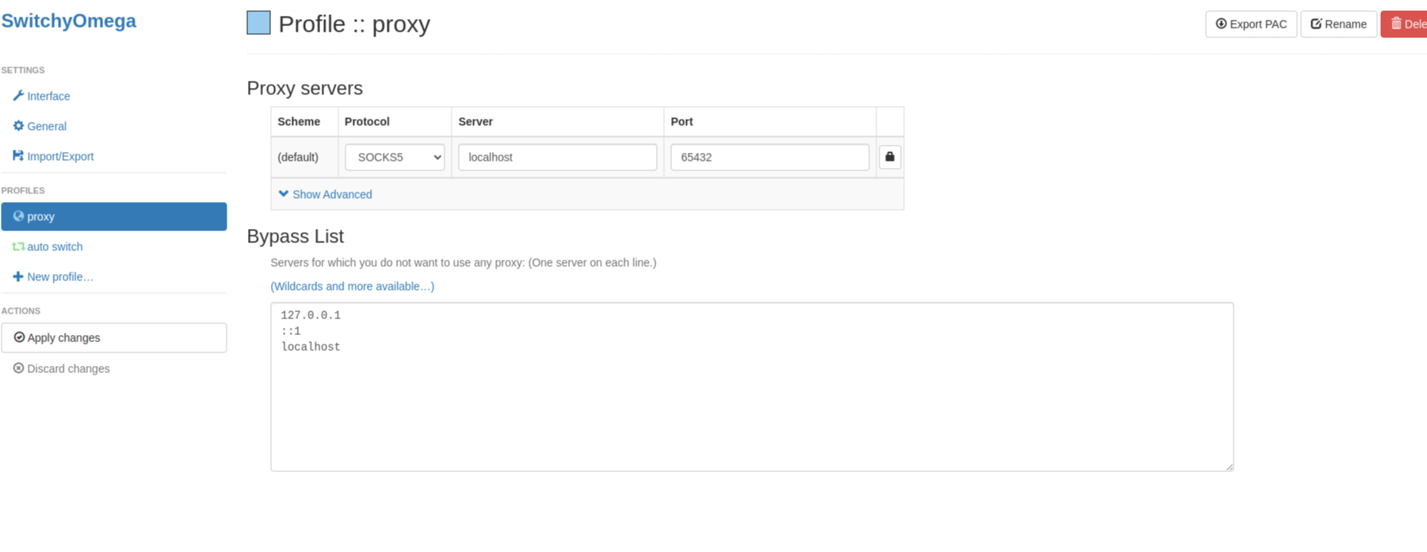Open the Interface settings page
This screenshot has height=552, width=1427.
[48, 96]
